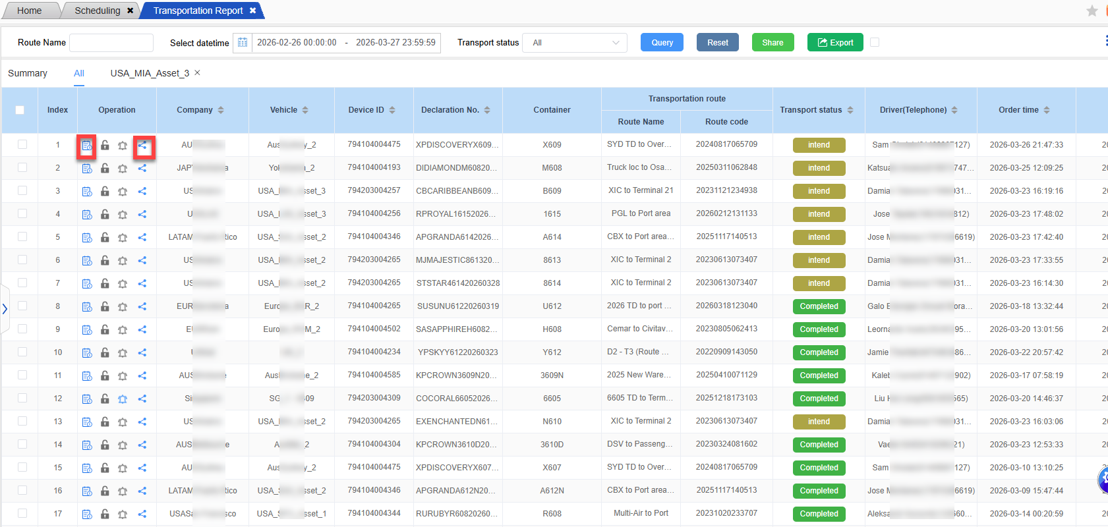Click the favorite star icon at top right
This screenshot has width=1108, height=527.
(1092, 11)
